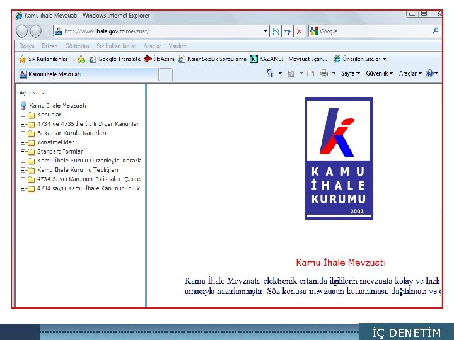The width and height of the screenshot is (454, 340).
Task: Open the Önerilen Siteler dropdown
Action: 359,59
